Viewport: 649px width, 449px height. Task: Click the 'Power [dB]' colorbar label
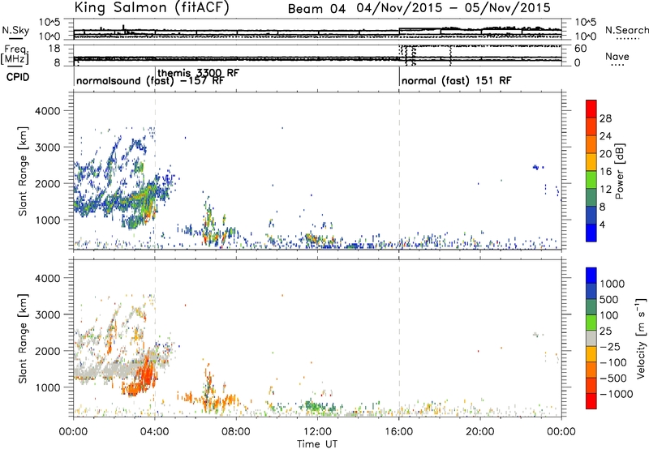pos(620,171)
